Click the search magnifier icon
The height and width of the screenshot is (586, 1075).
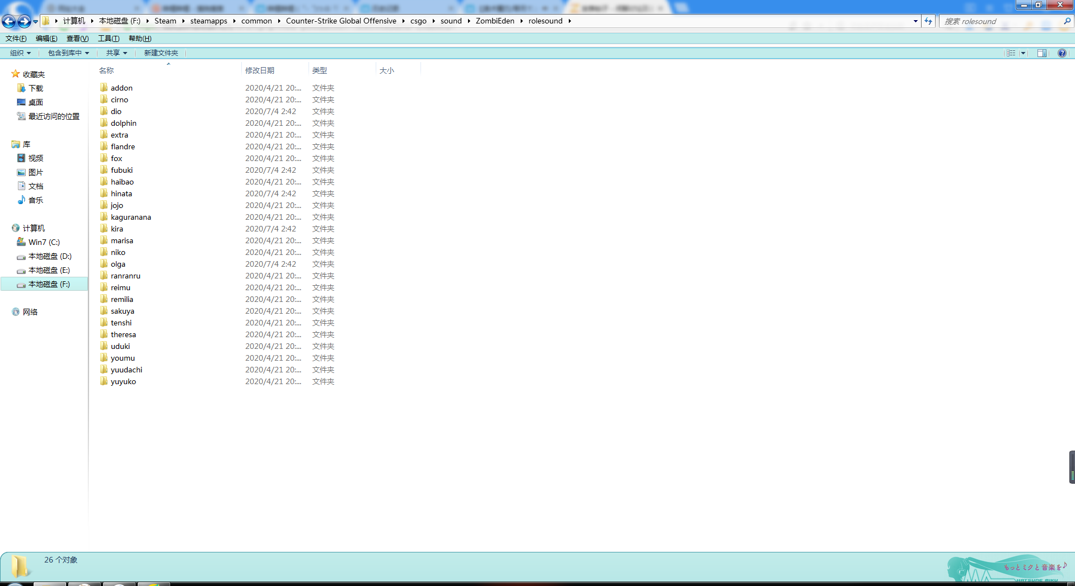click(1067, 21)
